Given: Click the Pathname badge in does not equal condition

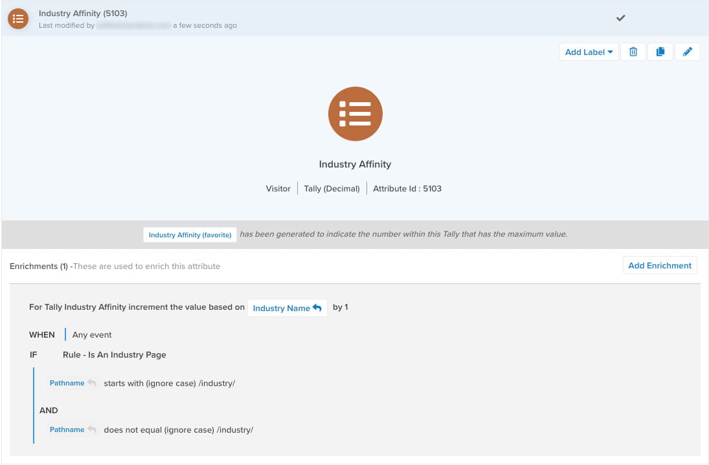Looking at the screenshot, I should 67,429.
